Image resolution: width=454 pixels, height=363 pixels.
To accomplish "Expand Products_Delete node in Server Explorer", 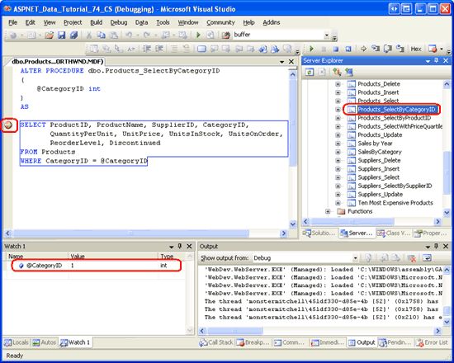I will click(x=338, y=84).
